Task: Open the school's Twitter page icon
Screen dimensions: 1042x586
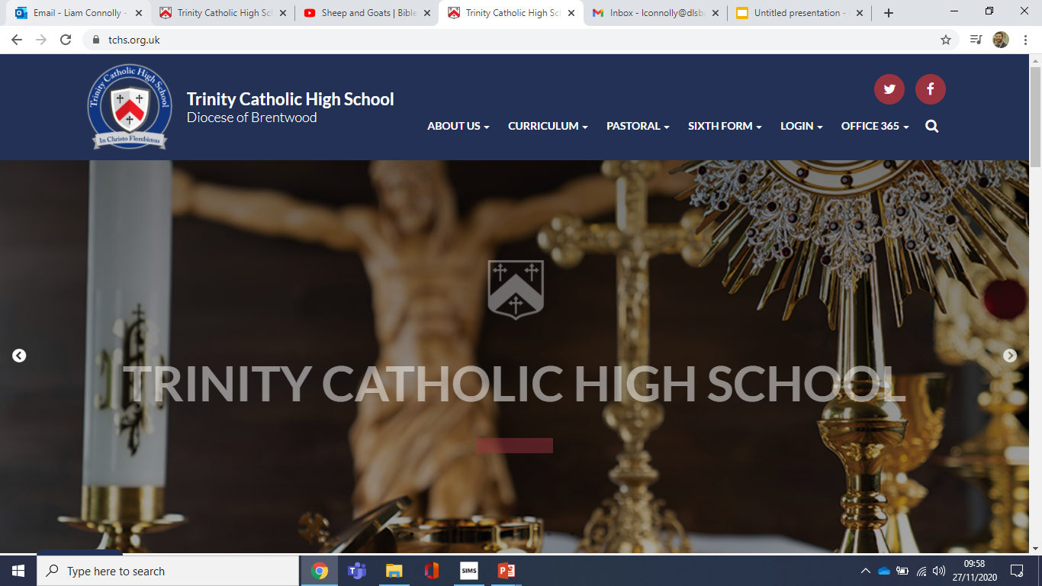Action: pyautogui.click(x=889, y=89)
